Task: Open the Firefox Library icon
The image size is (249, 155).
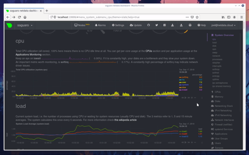Action: pyautogui.click(x=223, y=17)
